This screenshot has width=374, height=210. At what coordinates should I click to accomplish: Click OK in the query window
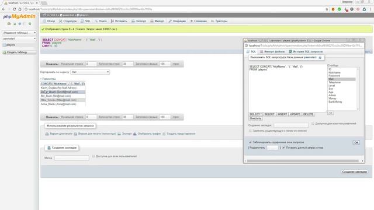[x=356, y=142]
